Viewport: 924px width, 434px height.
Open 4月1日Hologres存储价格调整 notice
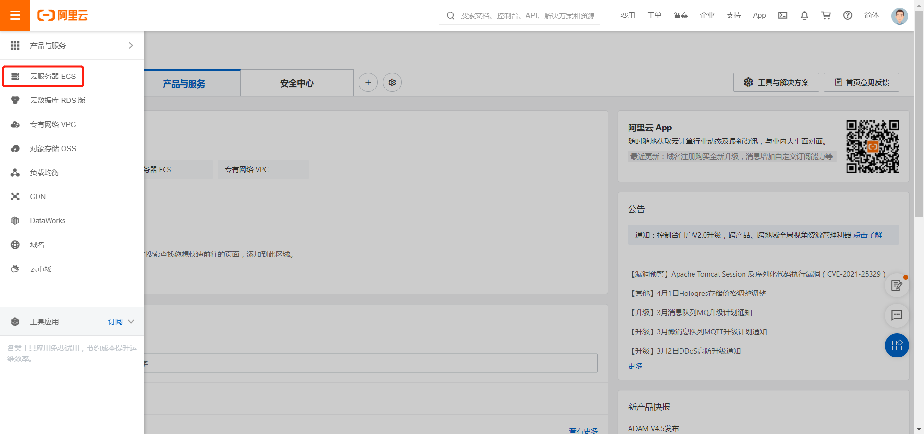(x=698, y=293)
